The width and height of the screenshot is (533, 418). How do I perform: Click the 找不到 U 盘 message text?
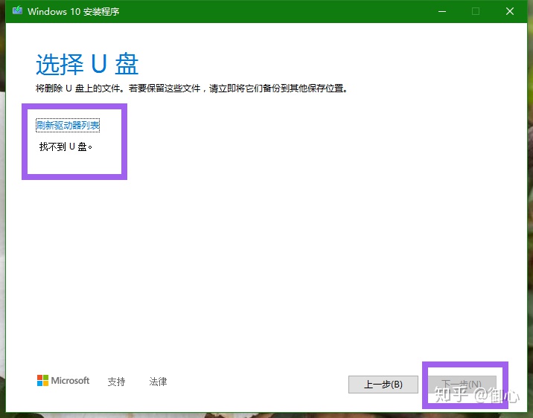[66, 147]
